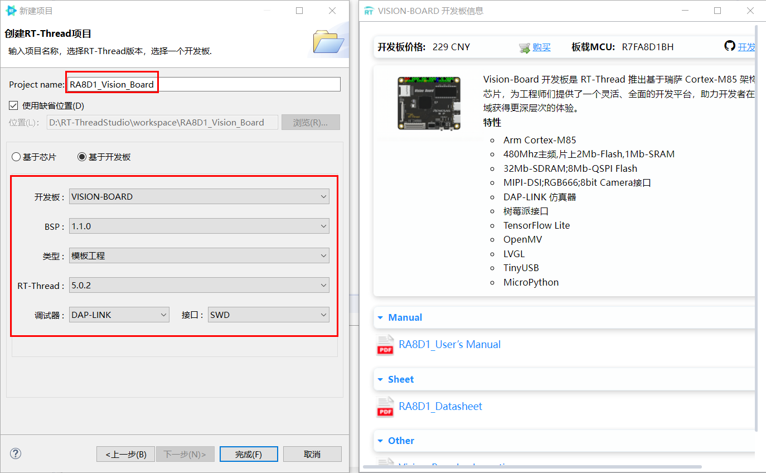Click the Vision Board thumbnail image

click(x=429, y=104)
